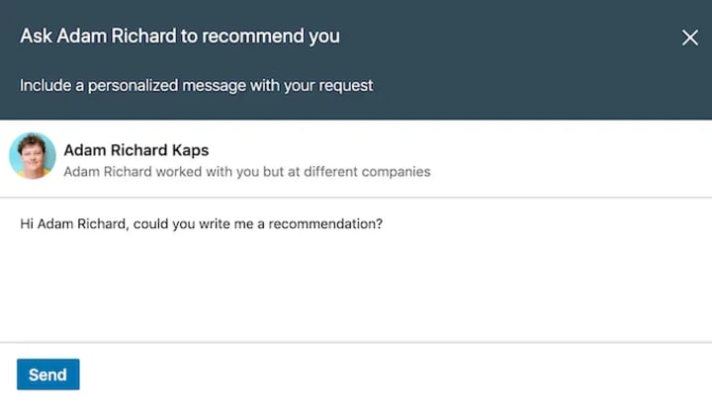Screen dimensions: 712x404
Task: Click blank footer area right of Send
Action: 396,374
